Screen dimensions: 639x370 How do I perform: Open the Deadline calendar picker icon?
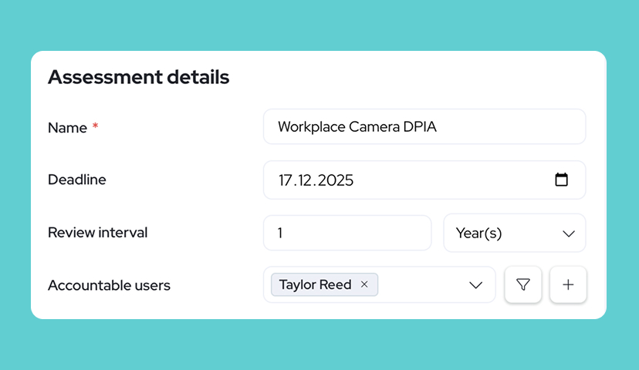pos(561,180)
